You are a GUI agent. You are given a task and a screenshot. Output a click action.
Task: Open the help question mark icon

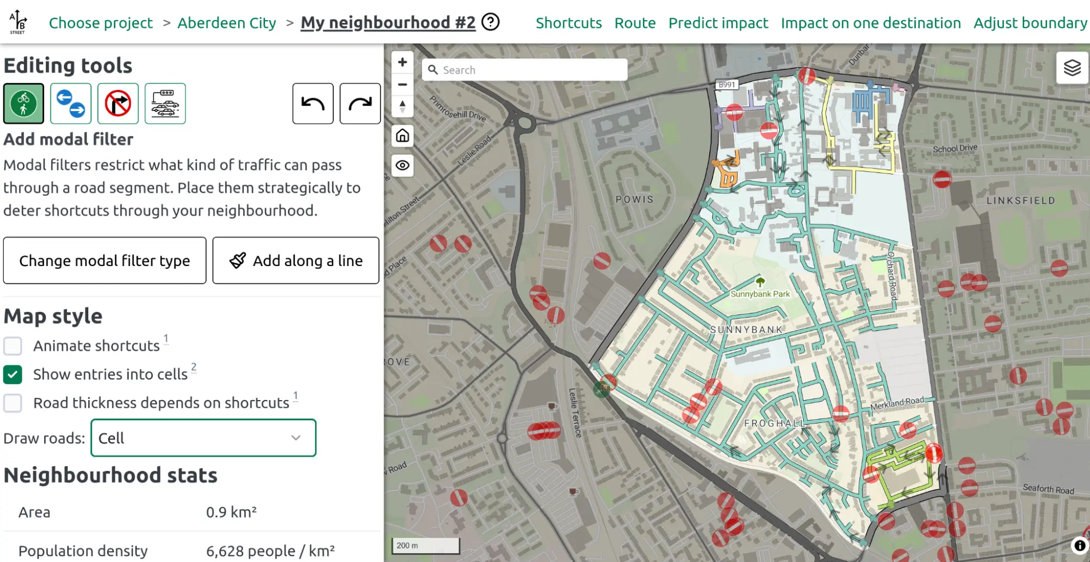(x=491, y=22)
